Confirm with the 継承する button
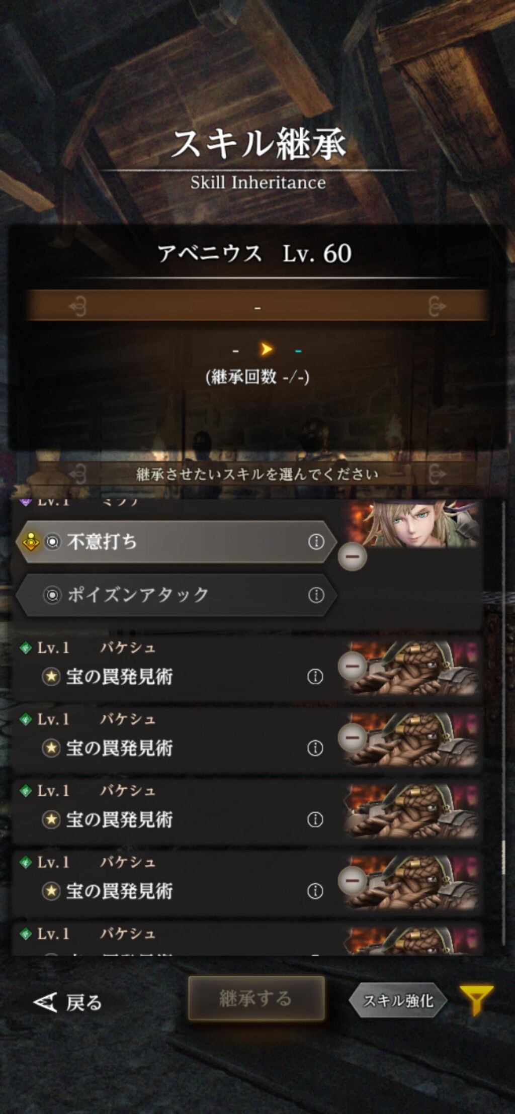The image size is (515, 1114). [x=256, y=998]
